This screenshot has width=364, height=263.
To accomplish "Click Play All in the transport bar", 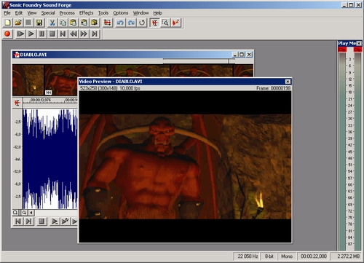I will coord(20,34).
